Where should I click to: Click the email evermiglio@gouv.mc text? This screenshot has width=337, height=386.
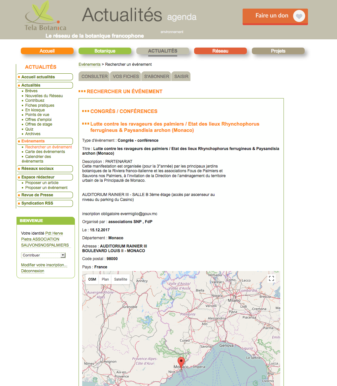[x=139, y=214]
